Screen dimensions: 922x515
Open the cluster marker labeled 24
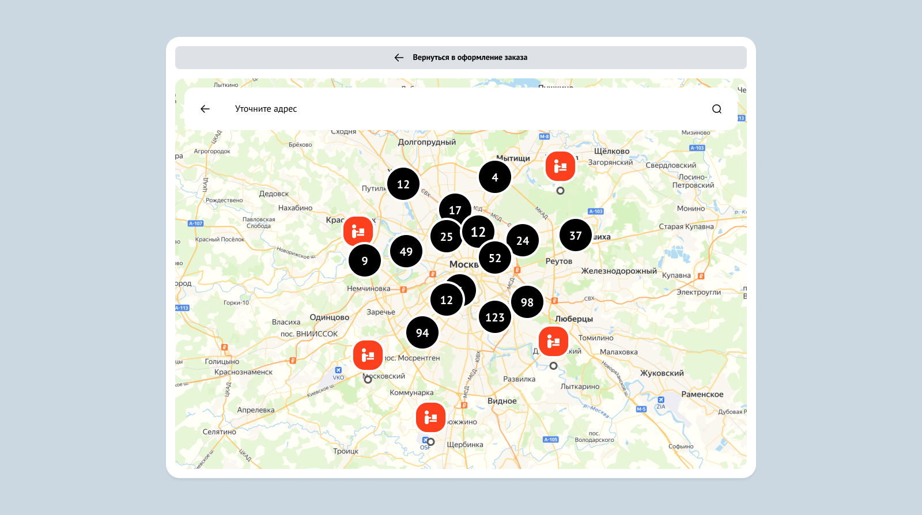[x=523, y=241]
